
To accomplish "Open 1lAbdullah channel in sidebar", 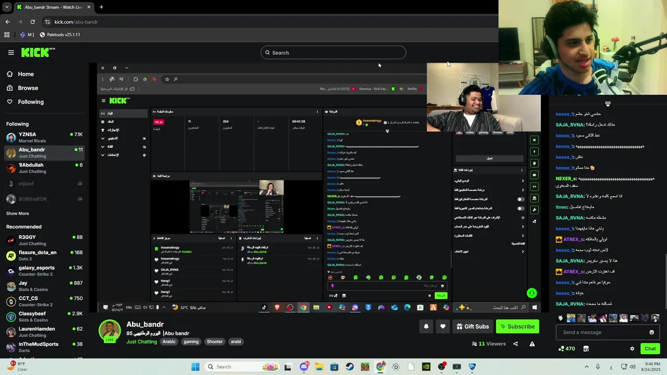I will point(44,168).
